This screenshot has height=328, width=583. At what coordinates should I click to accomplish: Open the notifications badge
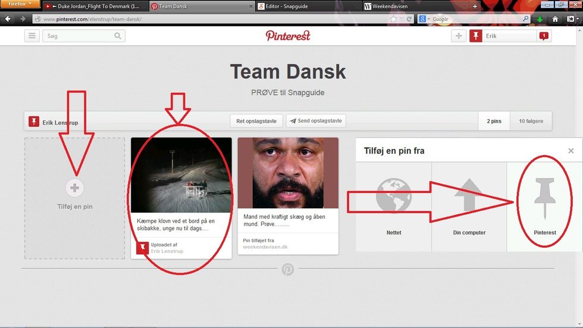tap(544, 36)
